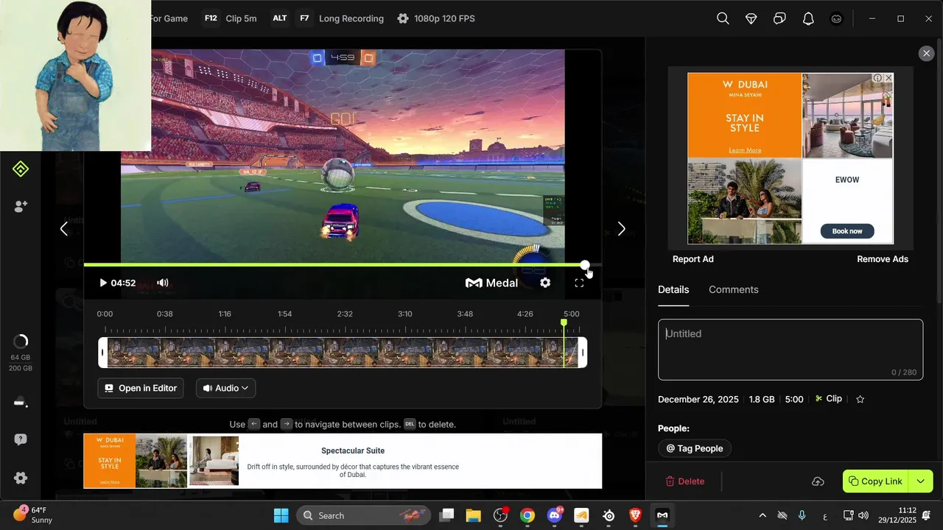The width and height of the screenshot is (943, 530).
Task: Click Tag People button
Action: (695, 448)
